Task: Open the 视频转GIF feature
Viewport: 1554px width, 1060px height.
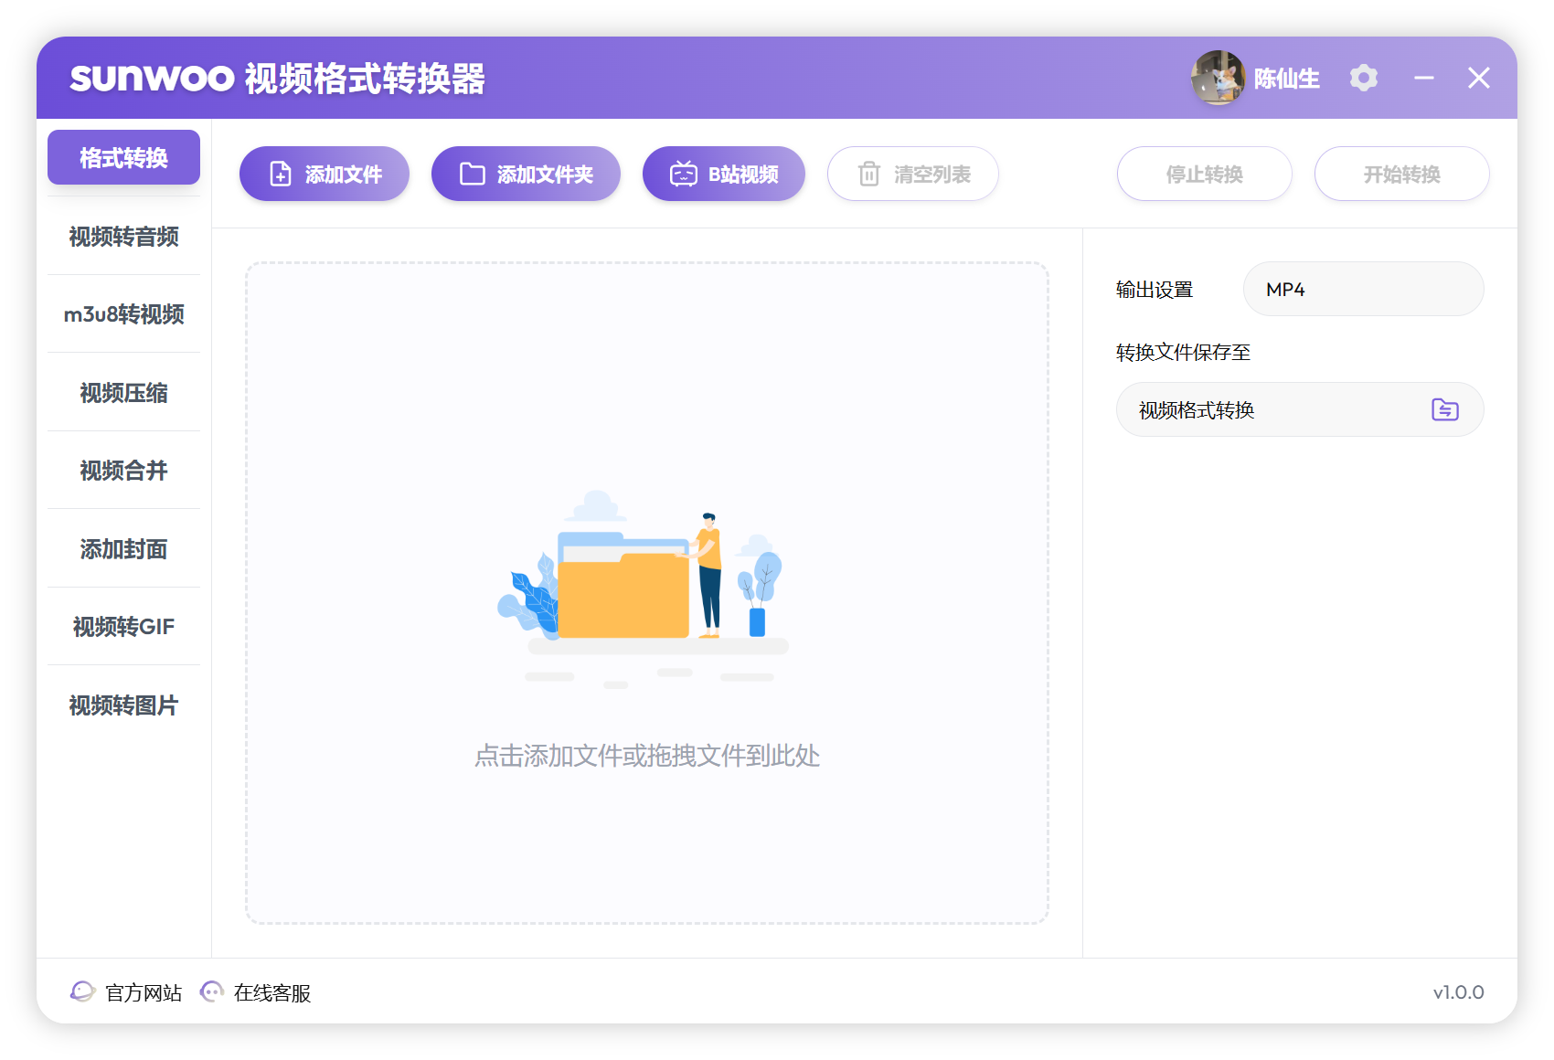Action: click(123, 626)
